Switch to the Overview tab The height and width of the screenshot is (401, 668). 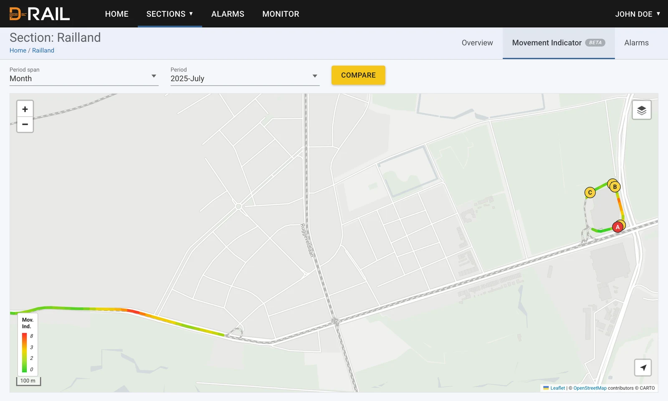pyautogui.click(x=477, y=43)
